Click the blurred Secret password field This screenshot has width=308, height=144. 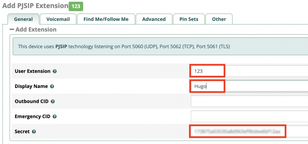click(x=249, y=131)
